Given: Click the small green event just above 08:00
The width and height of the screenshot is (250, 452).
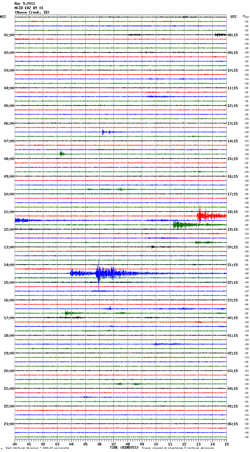Looking at the screenshot, I should click(x=62, y=154).
